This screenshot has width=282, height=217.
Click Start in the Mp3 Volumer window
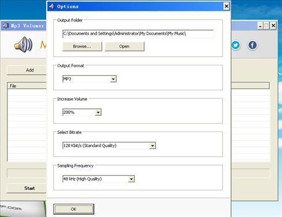pos(27,188)
